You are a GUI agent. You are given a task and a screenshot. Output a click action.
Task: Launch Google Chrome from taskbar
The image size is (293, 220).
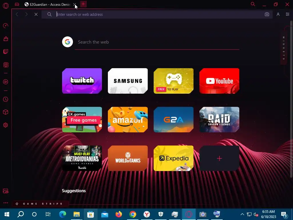[x=133, y=214]
